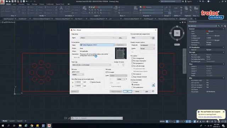The image size is (227, 128).
Task: Click the OK button in Plot dialog
Action: click(128, 91)
